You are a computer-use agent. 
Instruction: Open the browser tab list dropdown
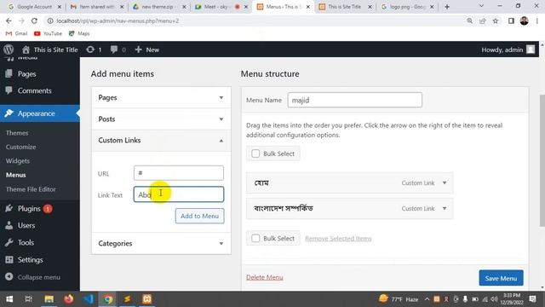click(481, 6)
